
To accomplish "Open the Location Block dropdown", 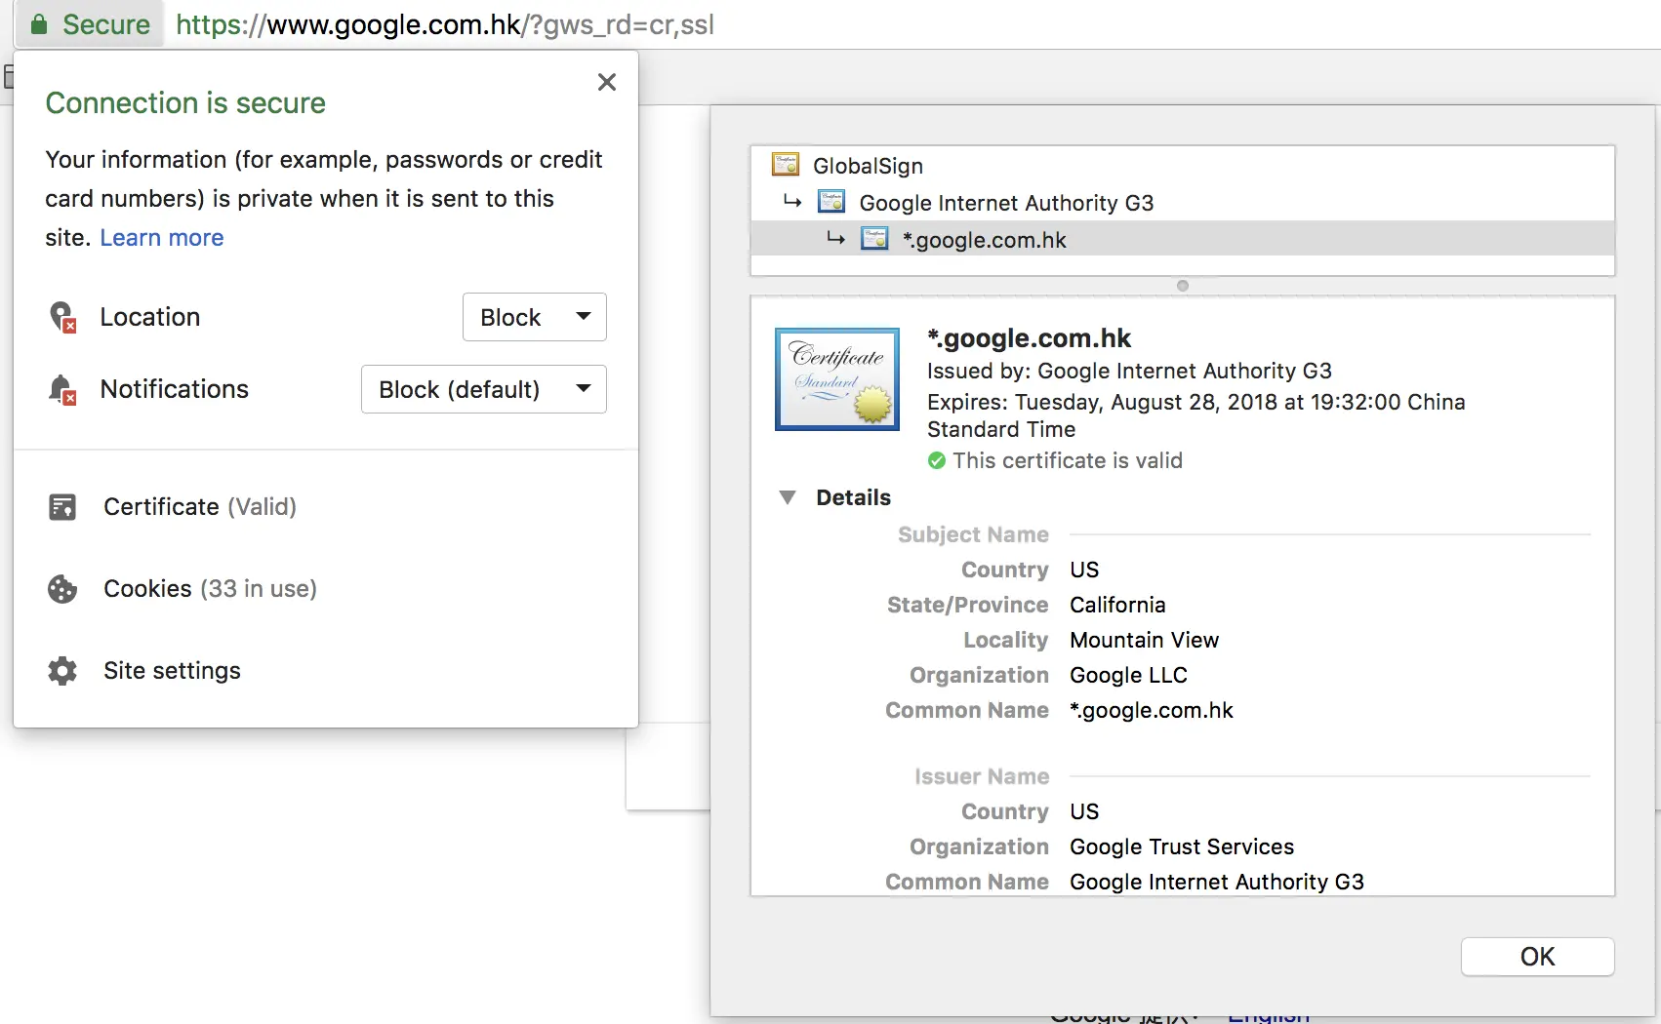I will [x=535, y=317].
